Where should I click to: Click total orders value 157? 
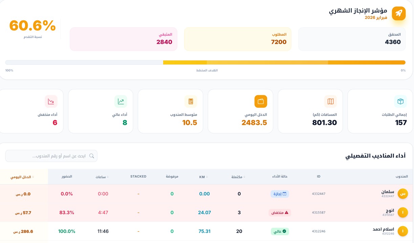point(401,123)
